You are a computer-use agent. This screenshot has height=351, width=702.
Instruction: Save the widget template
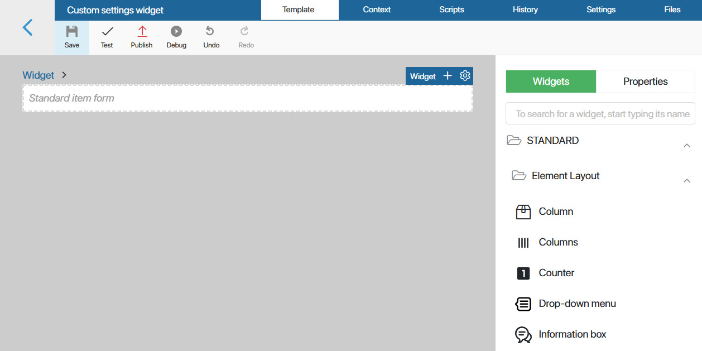pyautogui.click(x=72, y=37)
